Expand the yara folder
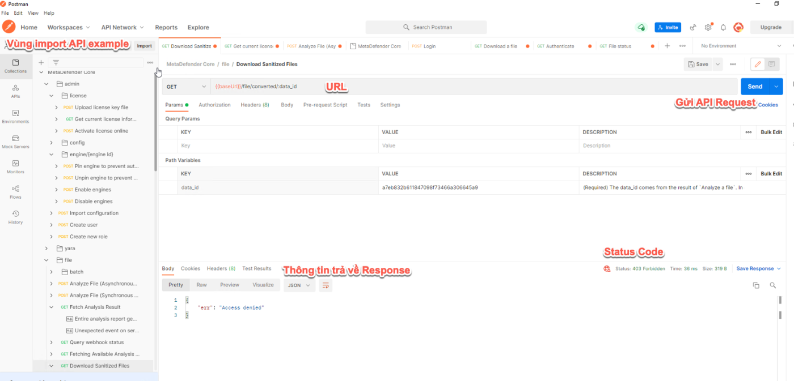 click(47, 249)
